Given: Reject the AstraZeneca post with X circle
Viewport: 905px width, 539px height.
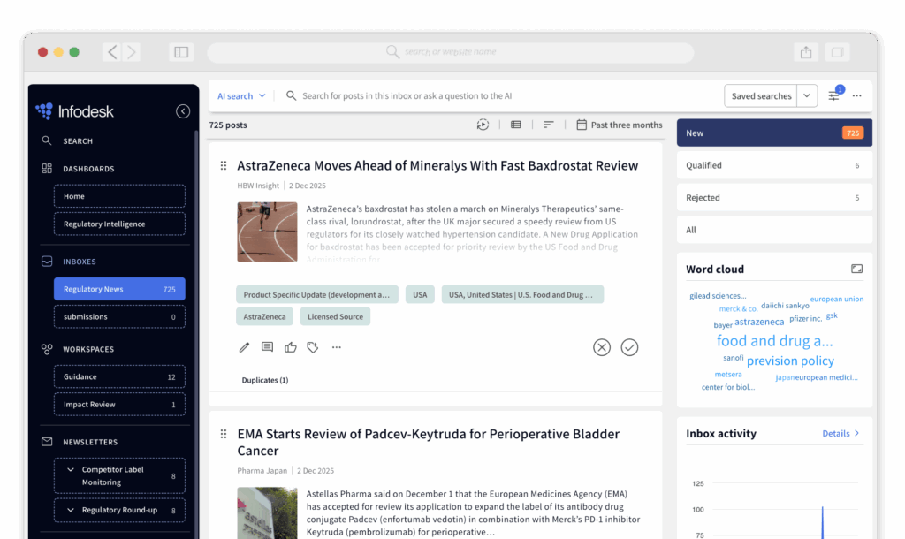Looking at the screenshot, I should pos(602,347).
